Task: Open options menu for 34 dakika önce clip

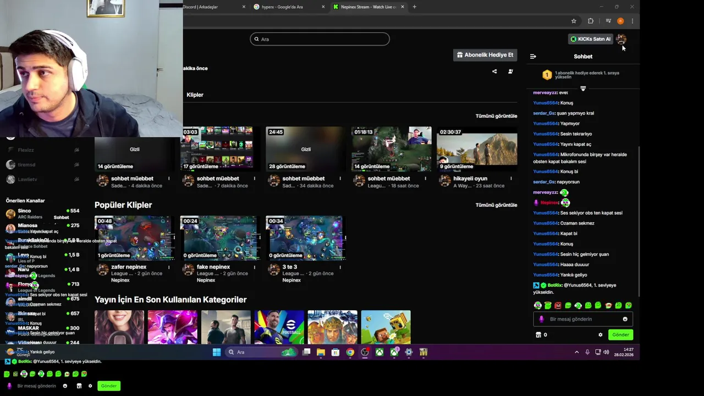Action: pos(340,178)
